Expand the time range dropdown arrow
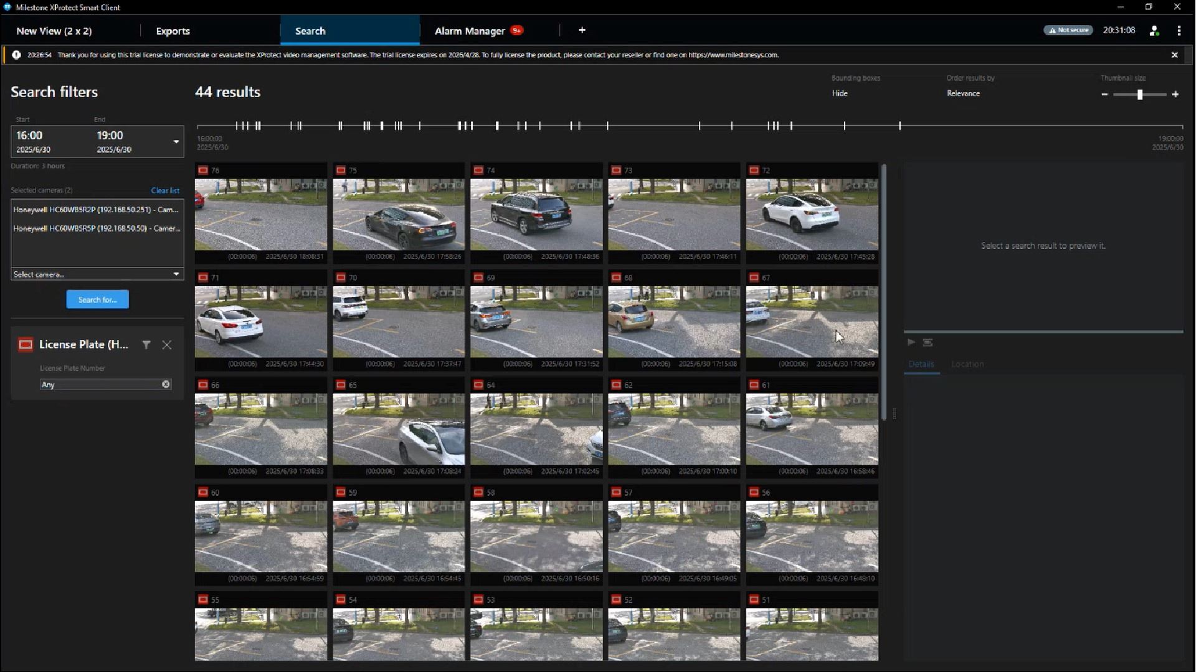Screen dimensions: 1196x672 pyautogui.click(x=176, y=142)
